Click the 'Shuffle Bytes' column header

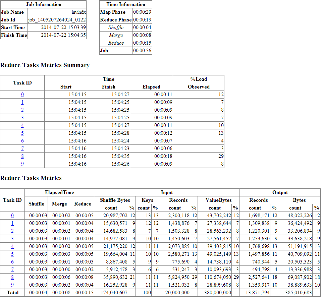115,200
